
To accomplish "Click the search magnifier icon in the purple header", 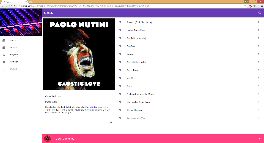I will (x=259, y=13).
